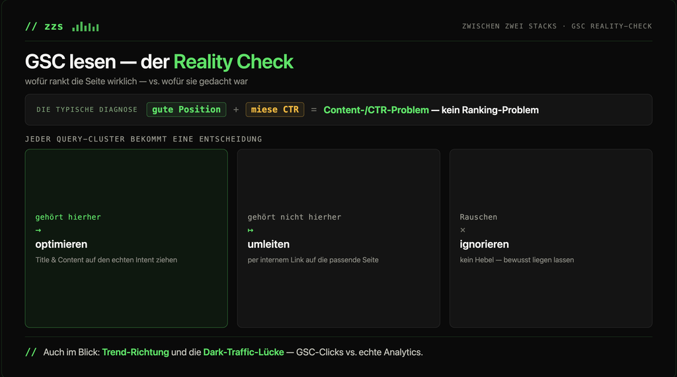Screen dimensions: 677x377
Task: Click the 'ignorieren' card heading
Action: (484, 244)
